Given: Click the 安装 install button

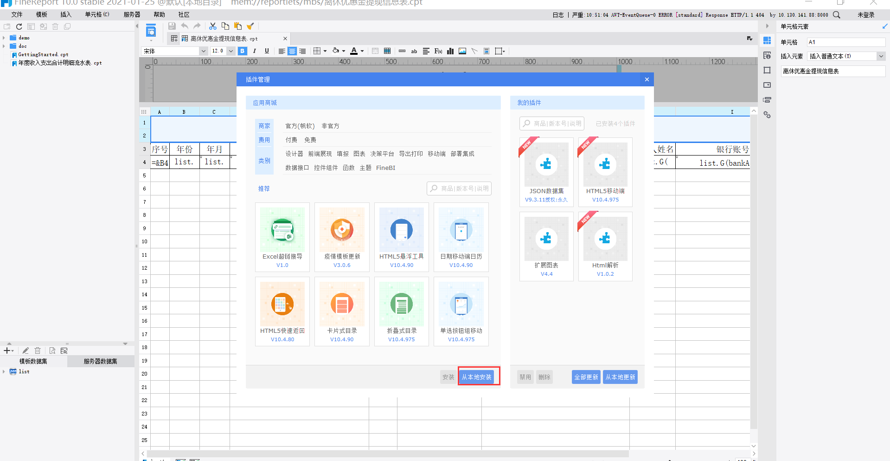Looking at the screenshot, I should pos(448,377).
